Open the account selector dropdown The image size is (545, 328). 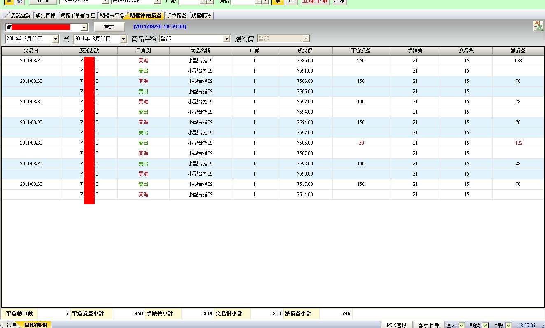[84, 27]
